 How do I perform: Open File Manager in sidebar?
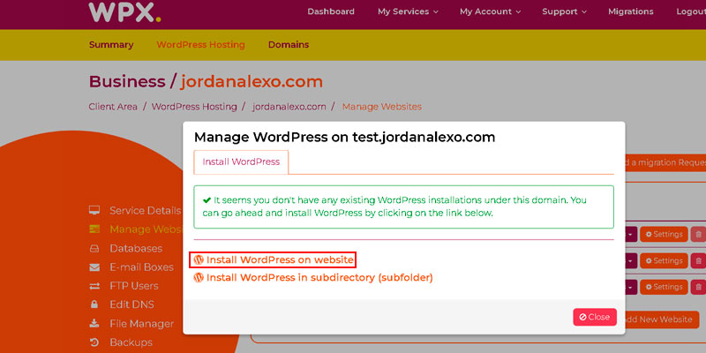point(142,324)
